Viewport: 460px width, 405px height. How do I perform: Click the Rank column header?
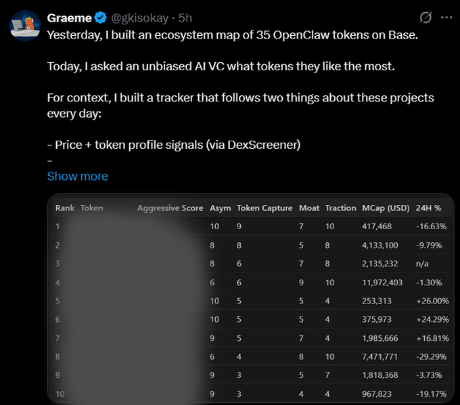pos(65,208)
